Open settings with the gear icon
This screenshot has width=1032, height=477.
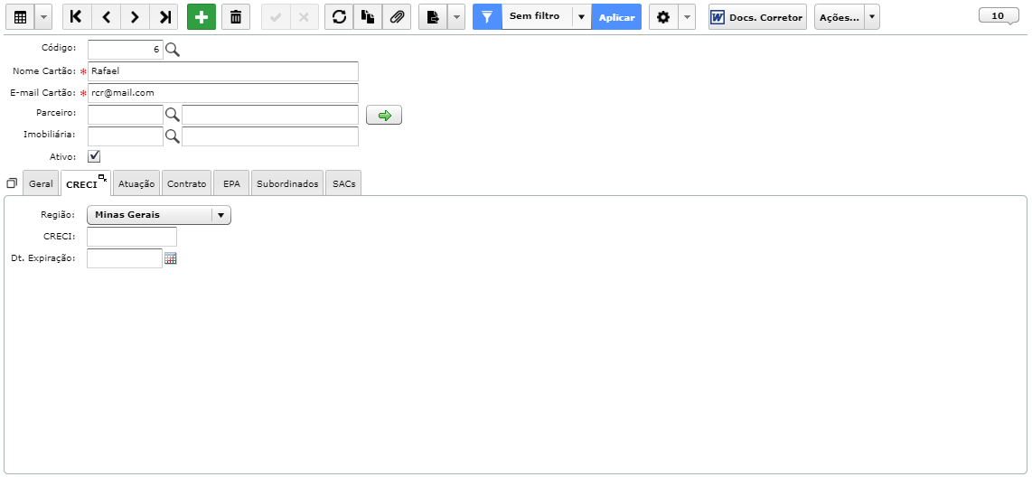[x=663, y=18]
